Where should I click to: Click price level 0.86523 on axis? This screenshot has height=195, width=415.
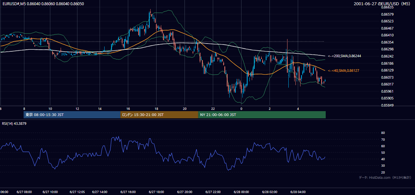click(387, 21)
